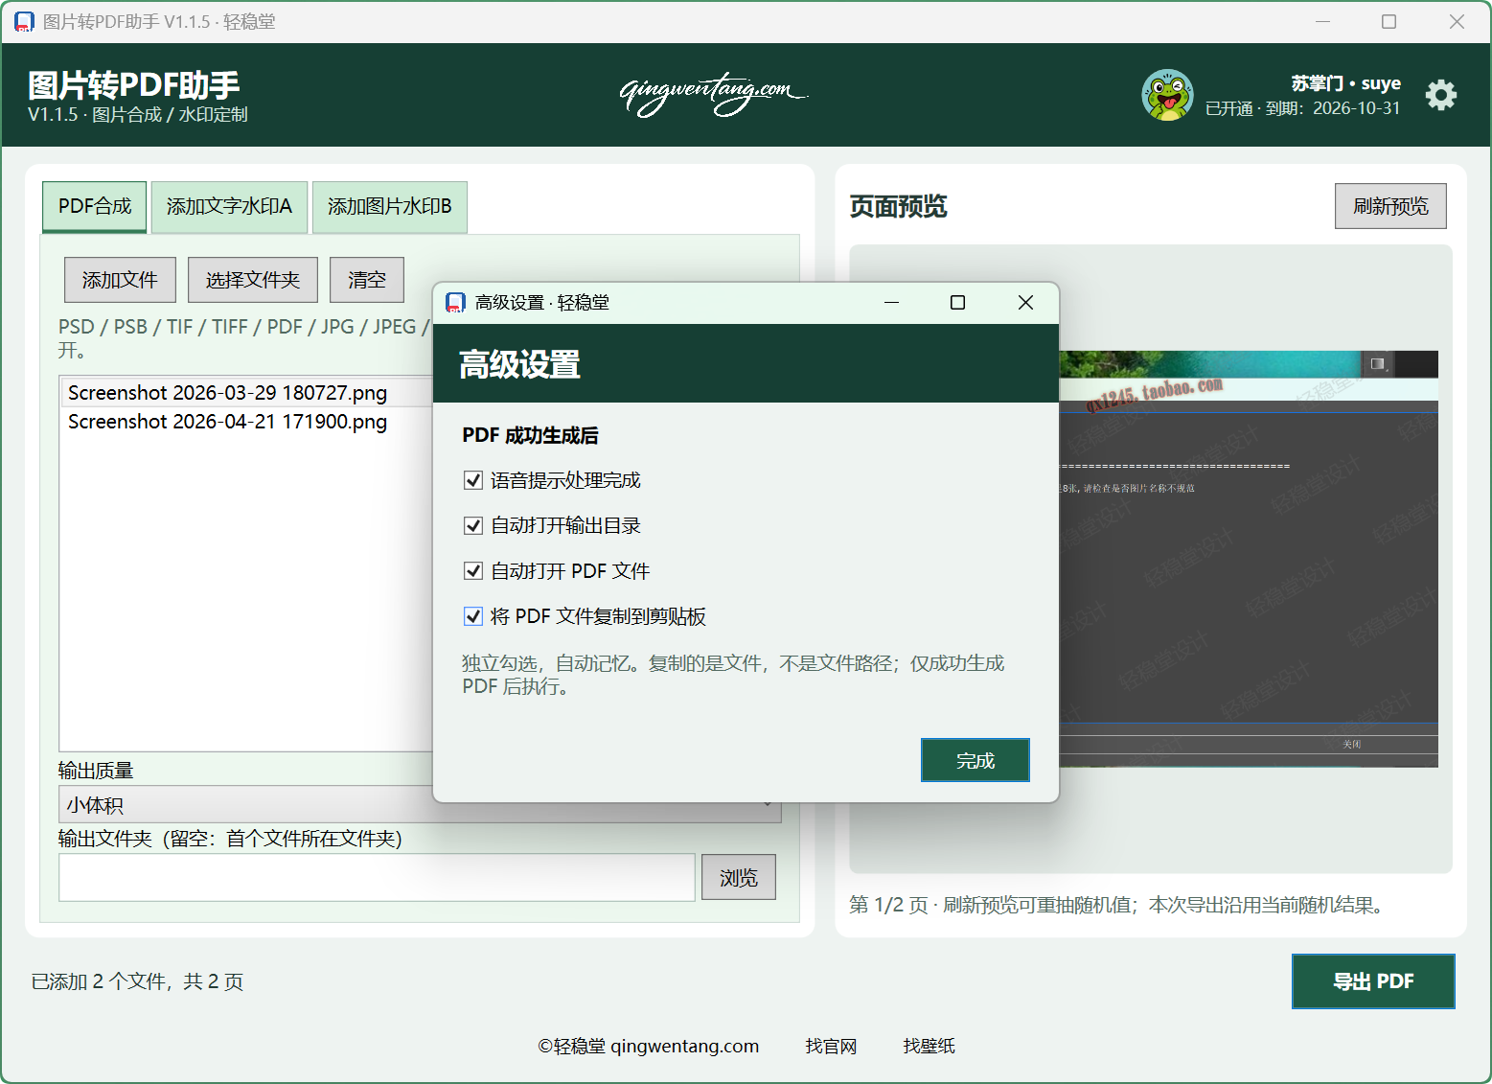Click the output folder path field
Viewport: 1492px width, 1084px height.
tap(377, 878)
